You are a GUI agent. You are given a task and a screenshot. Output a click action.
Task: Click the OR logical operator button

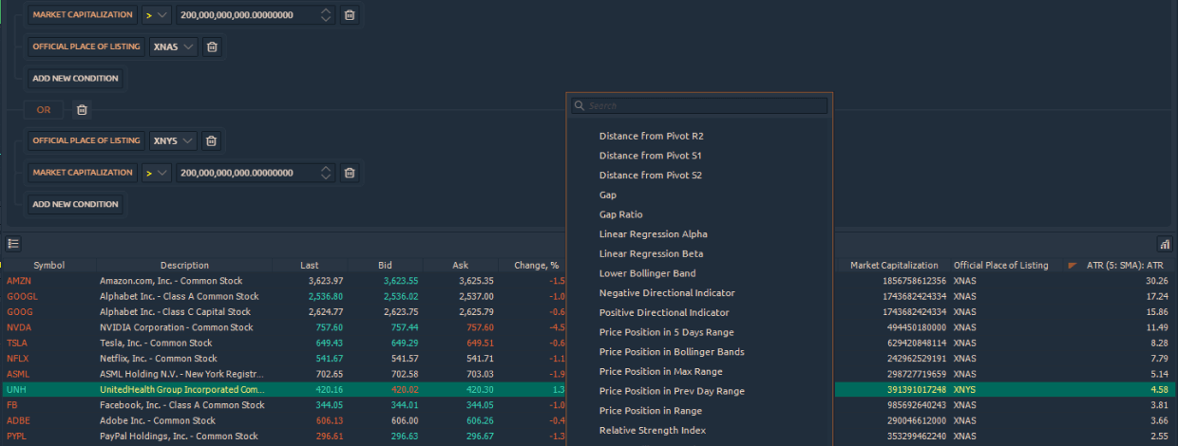pyautogui.click(x=44, y=110)
